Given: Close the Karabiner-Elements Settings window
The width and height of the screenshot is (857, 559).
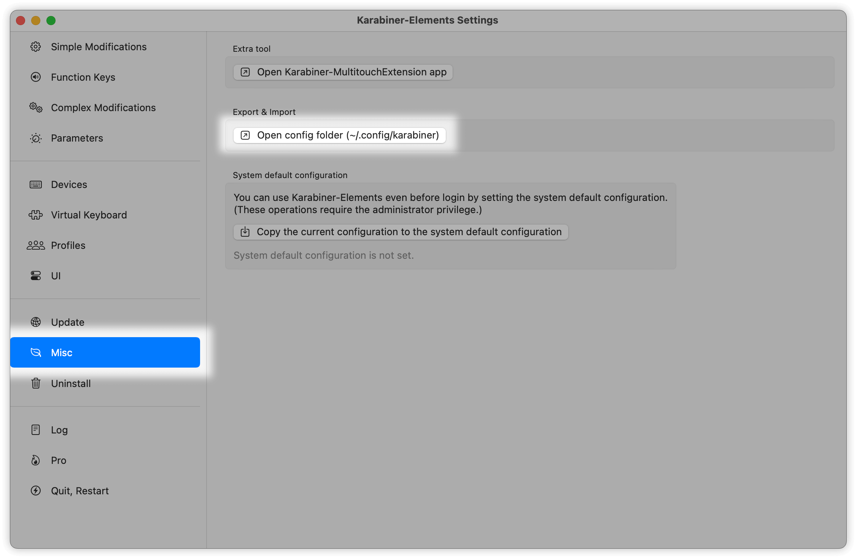Looking at the screenshot, I should (x=21, y=21).
